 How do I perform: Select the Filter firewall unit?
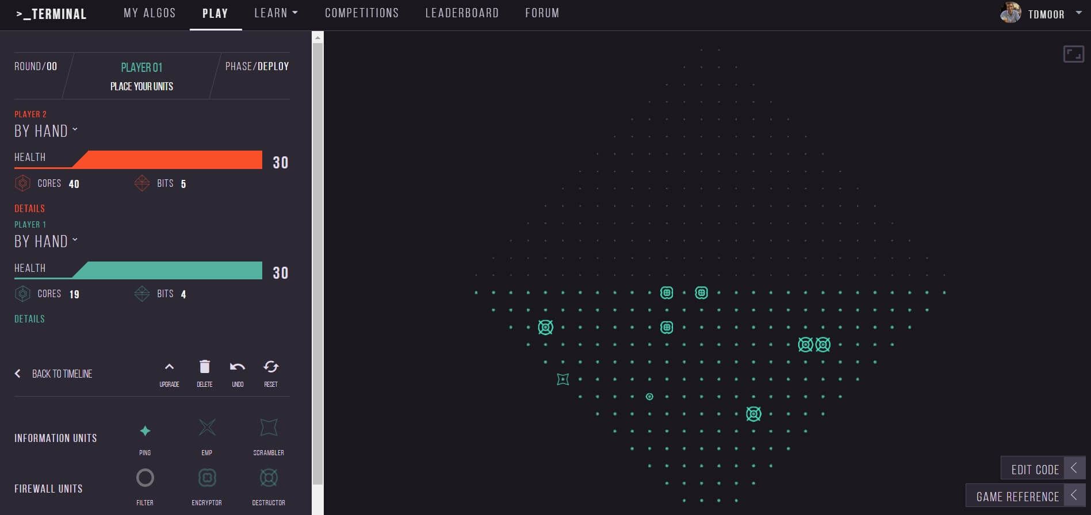(x=145, y=478)
